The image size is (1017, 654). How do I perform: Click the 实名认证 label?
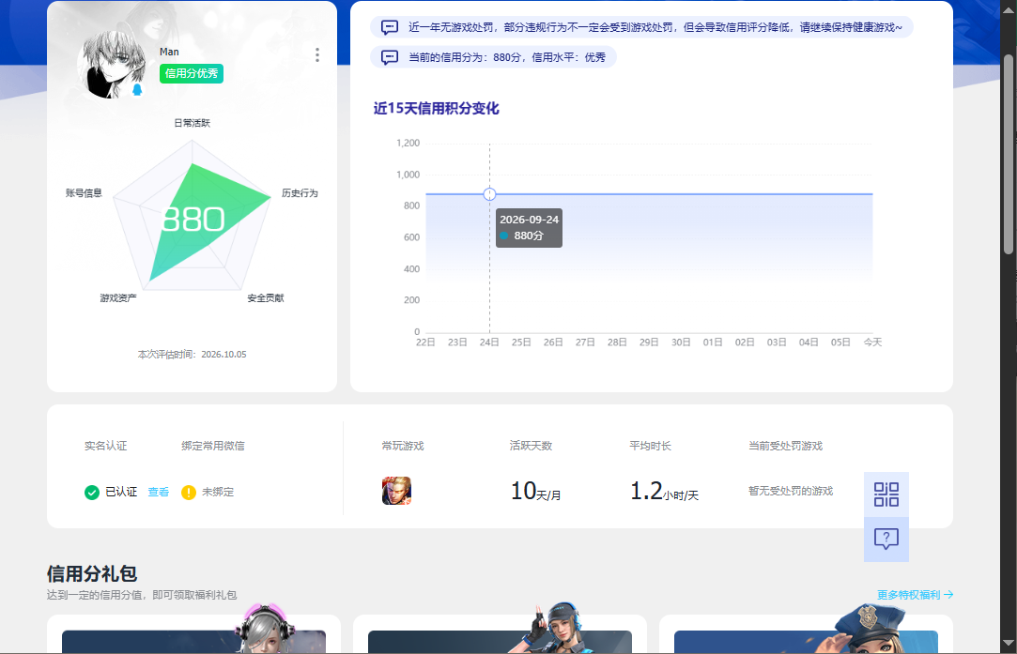106,446
